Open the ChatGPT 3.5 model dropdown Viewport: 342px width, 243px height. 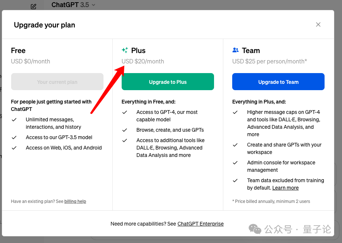tap(73, 5)
